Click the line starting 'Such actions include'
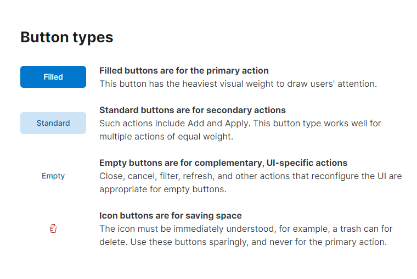This screenshot has height=279, width=417. 240,123
